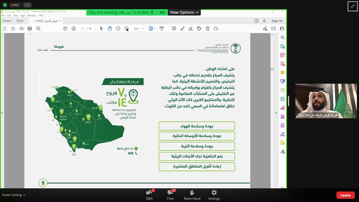Open the View Options dropdown
The height and width of the screenshot is (202, 359).
(x=184, y=12)
